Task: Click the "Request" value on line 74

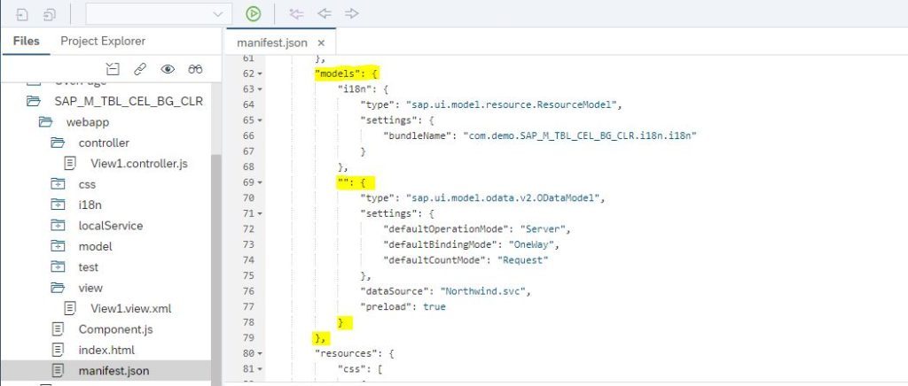Action: [x=521, y=260]
